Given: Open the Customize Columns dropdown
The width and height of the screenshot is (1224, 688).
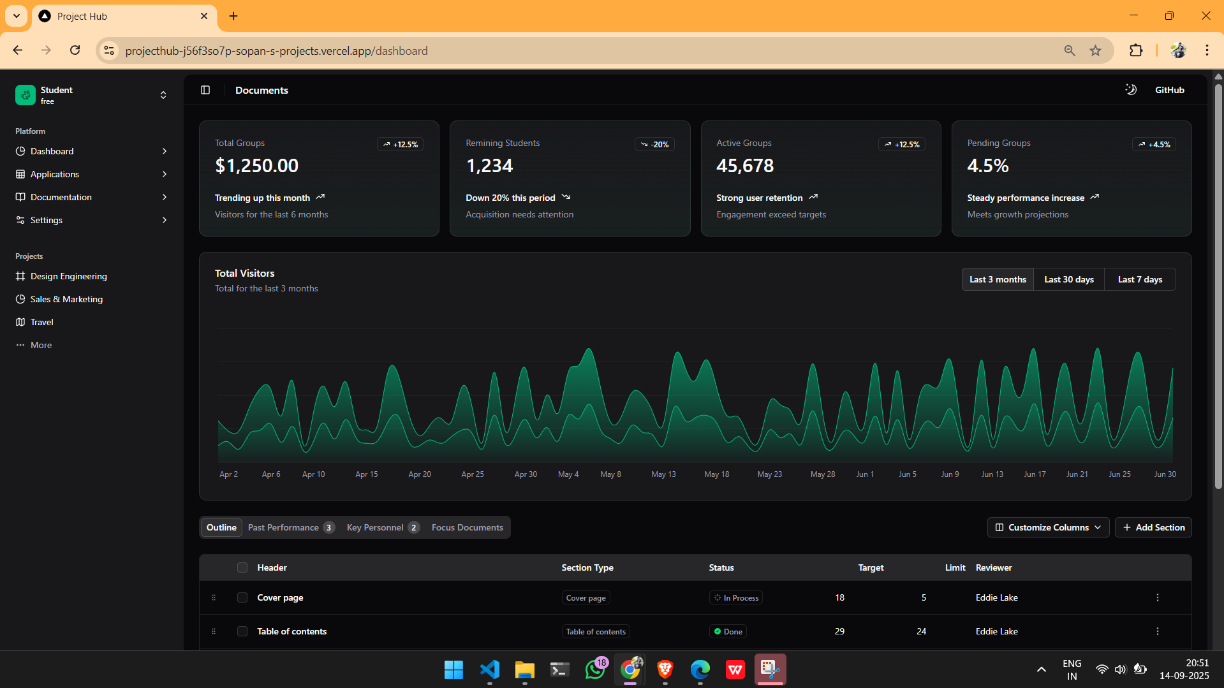Looking at the screenshot, I should coord(1048,527).
